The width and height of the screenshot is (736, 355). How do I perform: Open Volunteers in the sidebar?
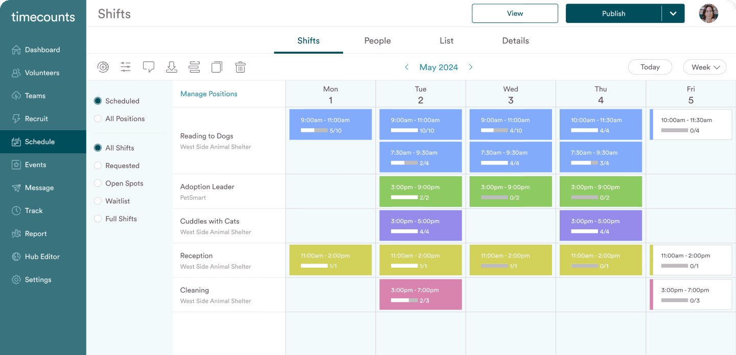42,73
